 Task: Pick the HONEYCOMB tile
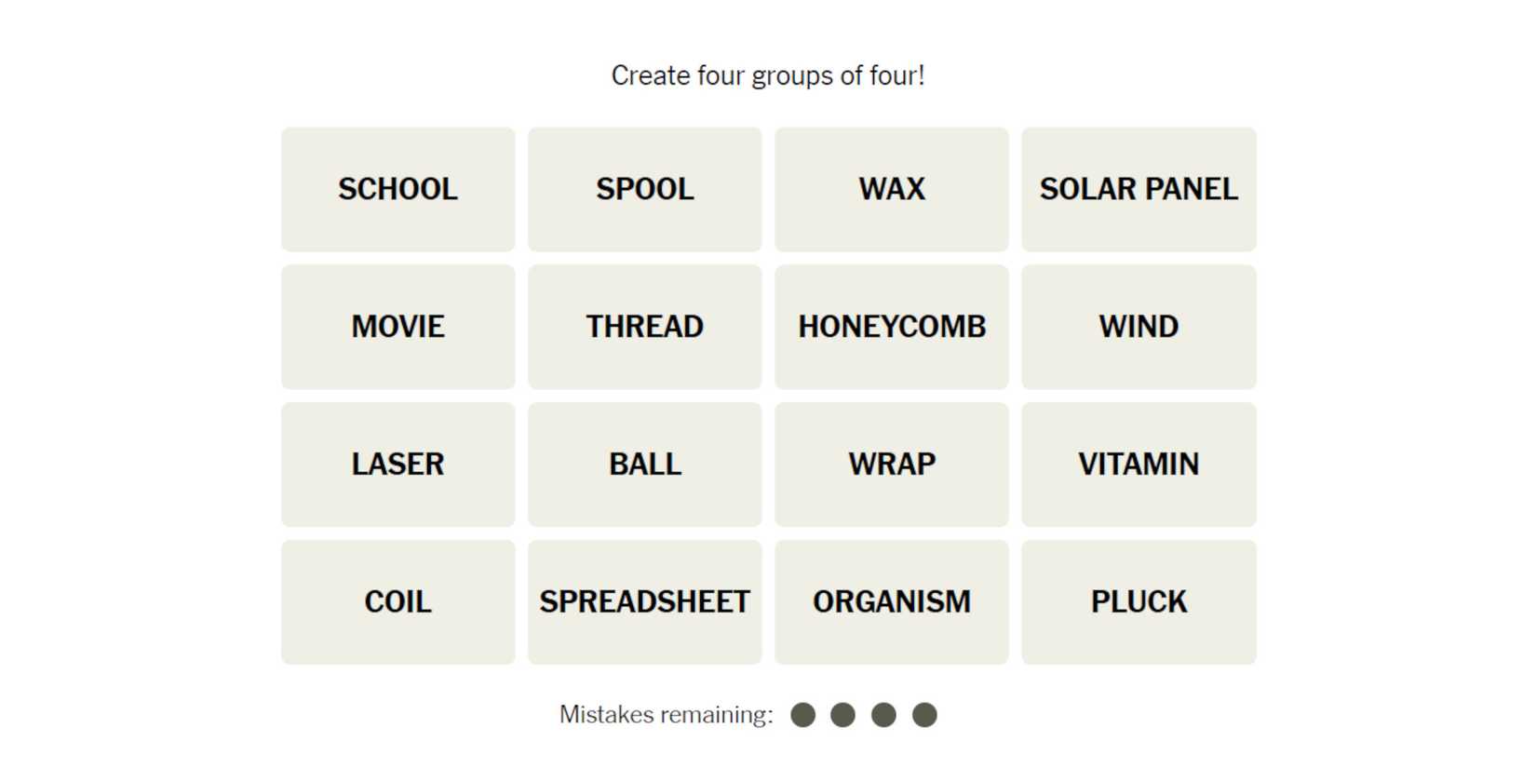[891, 327]
